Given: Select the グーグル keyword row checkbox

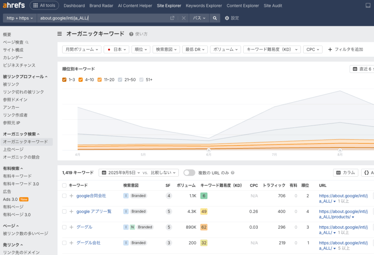Looking at the screenshot, I should pos(64,227).
